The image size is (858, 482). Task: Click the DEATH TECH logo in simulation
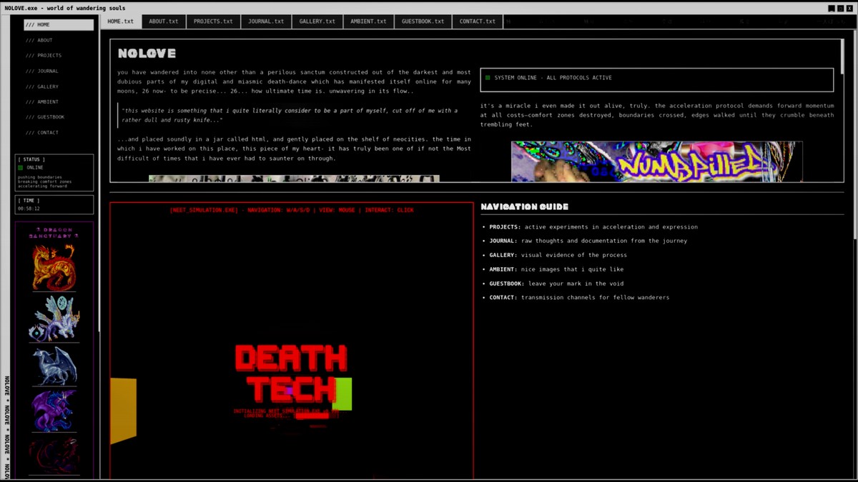point(291,374)
